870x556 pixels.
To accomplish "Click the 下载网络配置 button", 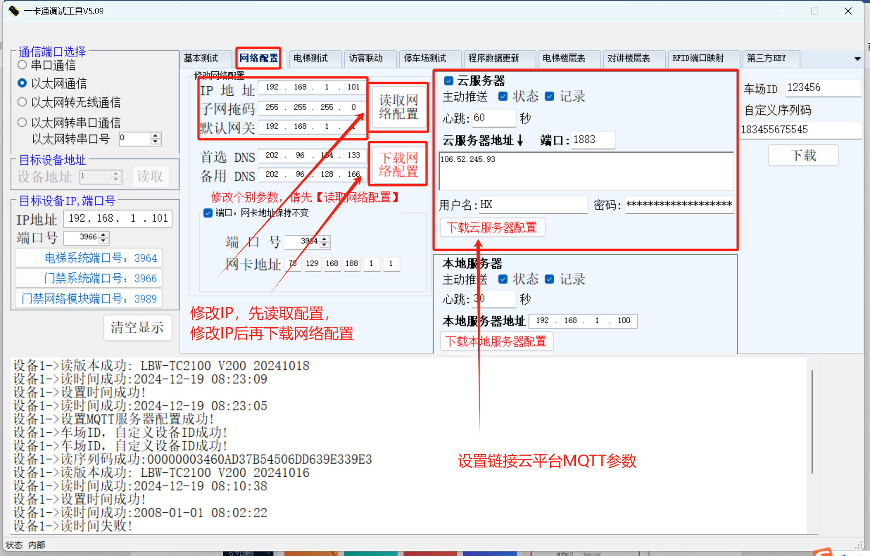I will [398, 164].
